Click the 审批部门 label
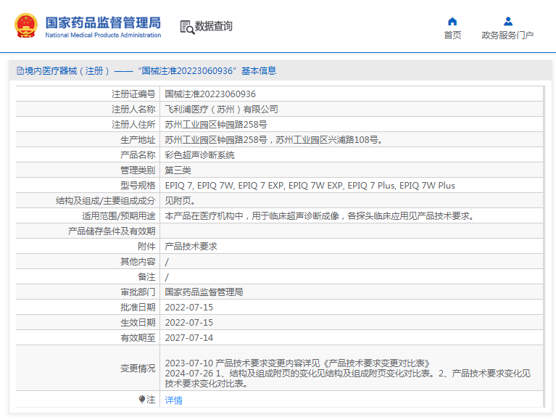Image resolution: width=556 pixels, height=420 pixels. pos(138,292)
